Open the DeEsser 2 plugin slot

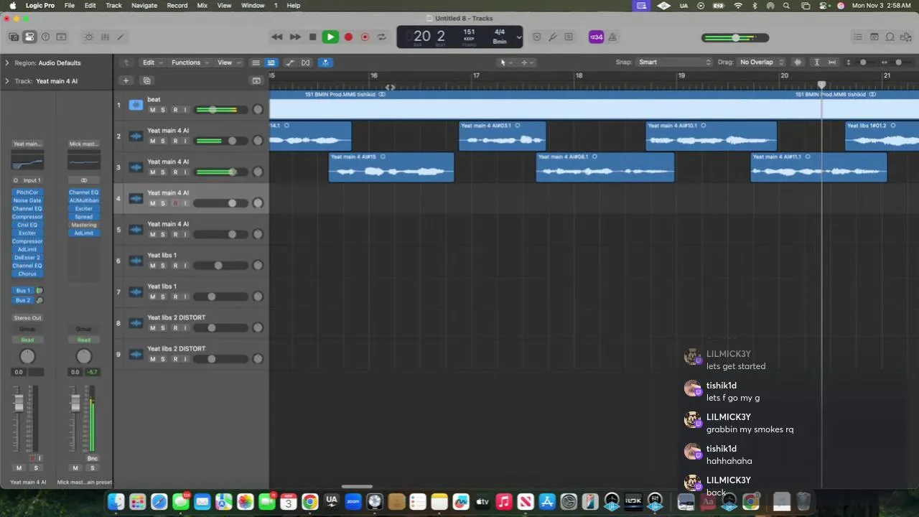[27, 258]
